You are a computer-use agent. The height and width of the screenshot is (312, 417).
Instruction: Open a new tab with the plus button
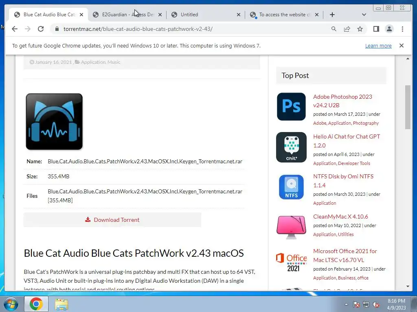332,15
